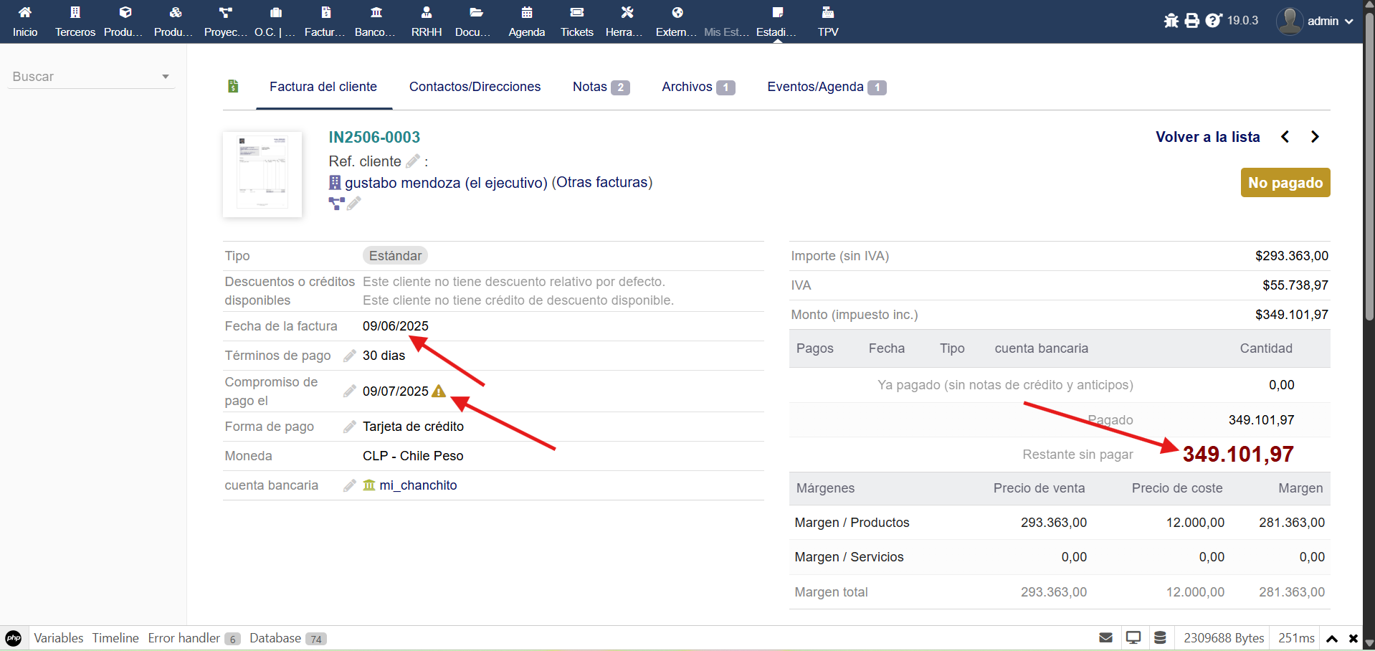Open the gustabo mendoza customer link

click(402, 183)
